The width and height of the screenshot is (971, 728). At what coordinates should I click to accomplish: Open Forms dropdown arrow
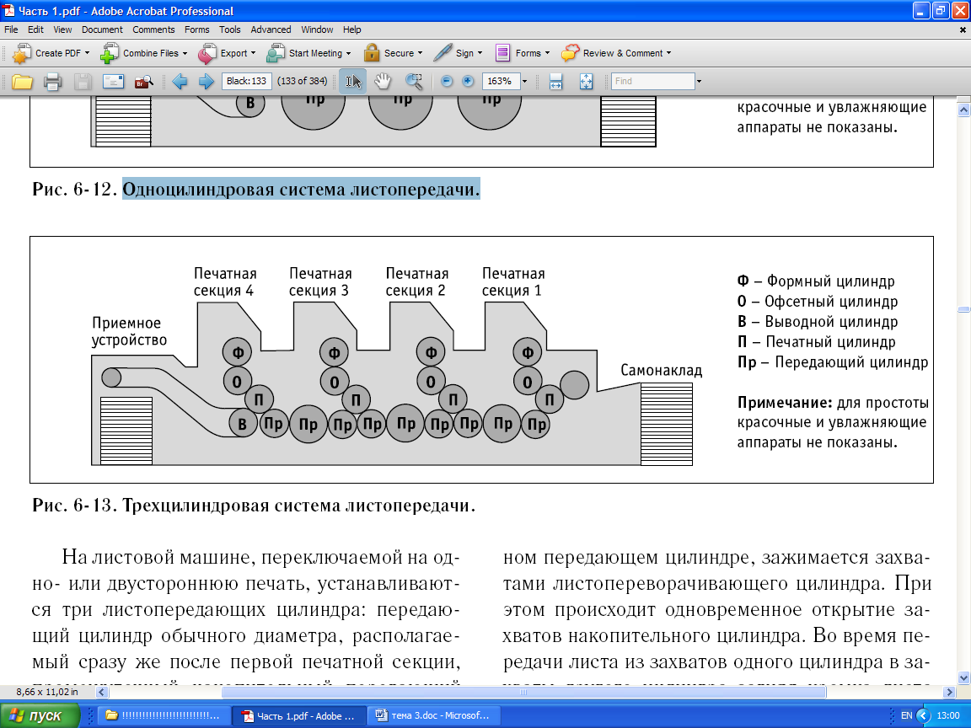(547, 53)
